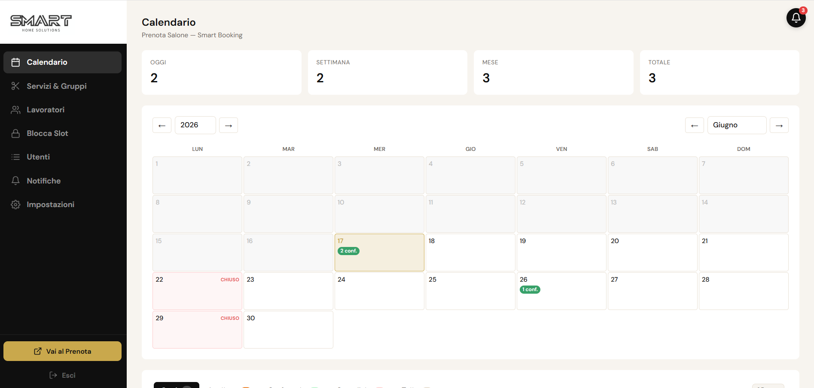814x388 pixels.
Task: Click the LUN column header
Action: (x=198, y=149)
